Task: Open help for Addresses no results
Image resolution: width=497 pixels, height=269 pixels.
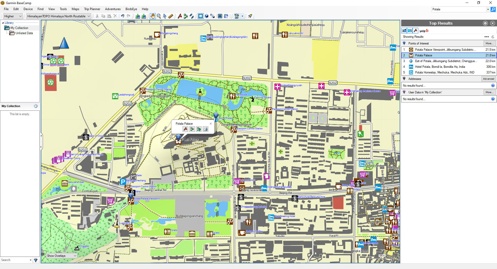Action: 493,86
